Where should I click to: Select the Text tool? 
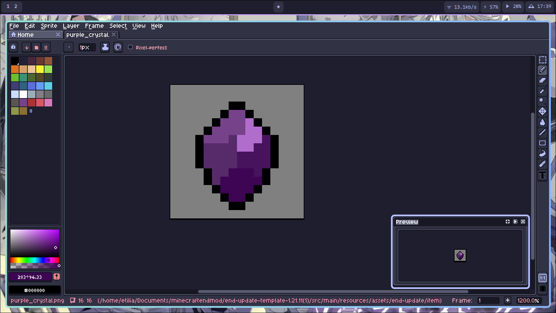pyautogui.click(x=542, y=175)
